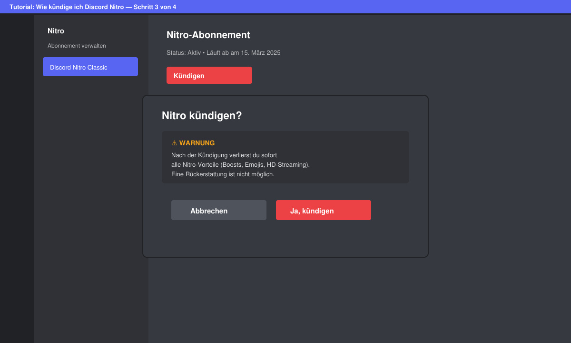Click the line 'alle Nitro-Vorteile (Boosts, Emojis, HD-Streaming).'
The width and height of the screenshot is (571, 343).
(x=240, y=165)
